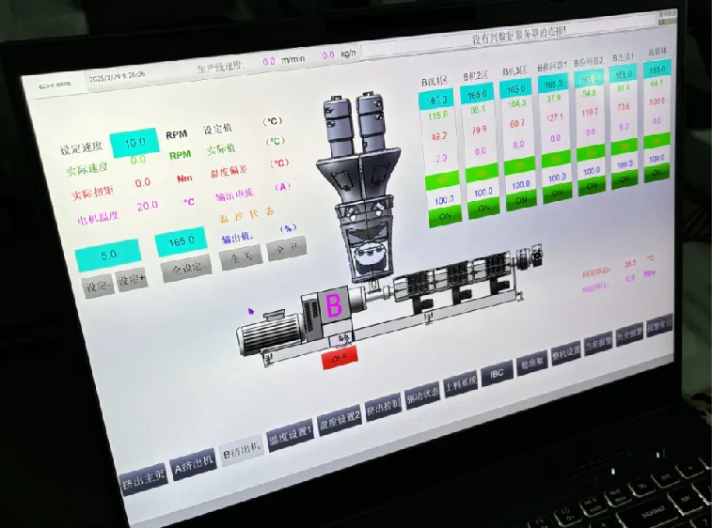The image size is (712, 528).
Task: Click the 全关 all-off button
Action: click(241, 257)
